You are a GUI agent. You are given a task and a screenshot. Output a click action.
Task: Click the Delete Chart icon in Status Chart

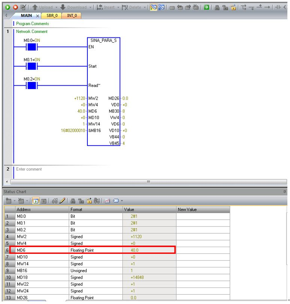click(x=21, y=201)
